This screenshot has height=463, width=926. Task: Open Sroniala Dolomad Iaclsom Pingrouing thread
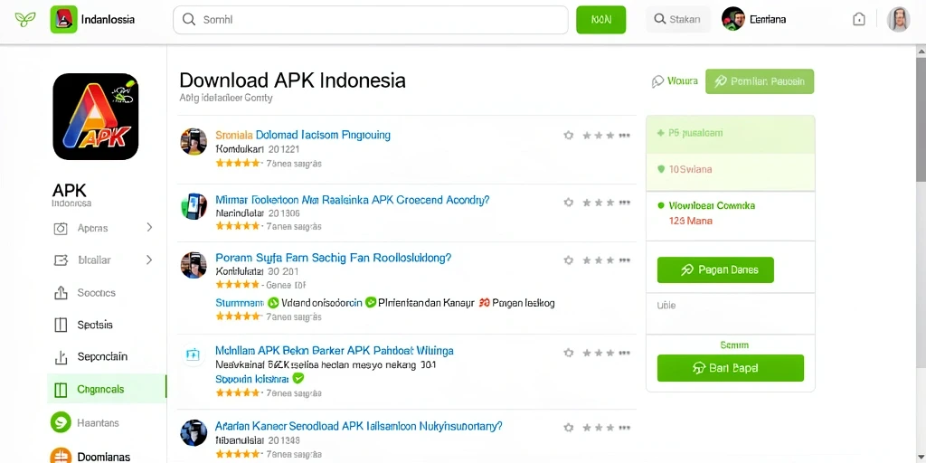pos(303,135)
